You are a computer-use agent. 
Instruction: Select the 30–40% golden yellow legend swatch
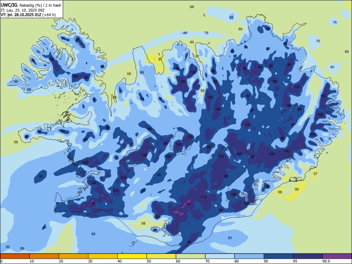coord(103,256)
